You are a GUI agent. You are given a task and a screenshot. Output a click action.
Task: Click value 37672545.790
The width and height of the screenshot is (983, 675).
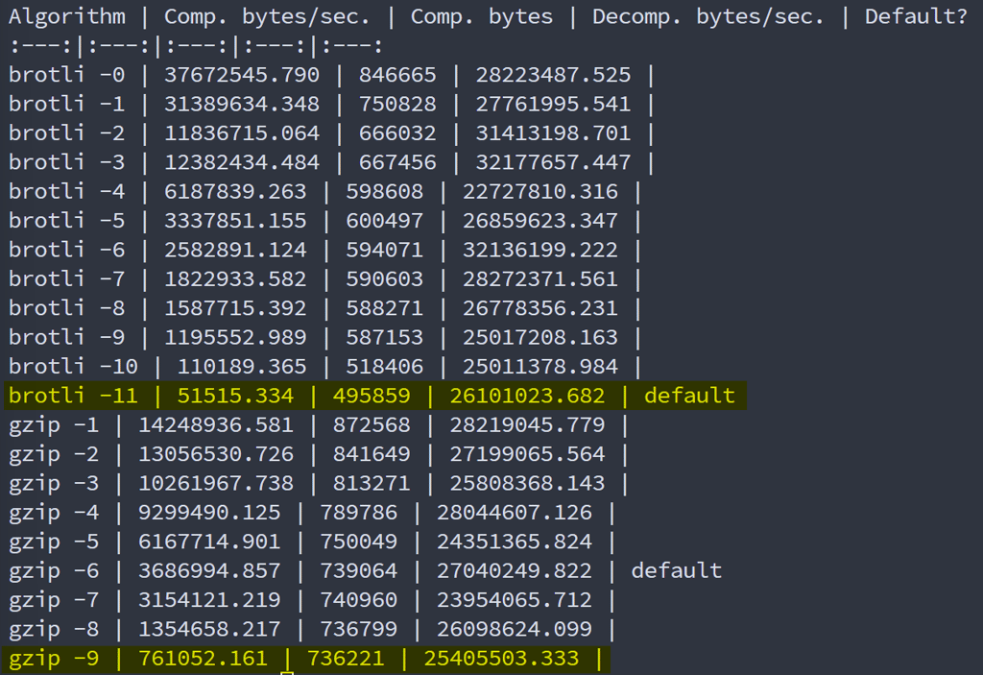tap(242, 75)
